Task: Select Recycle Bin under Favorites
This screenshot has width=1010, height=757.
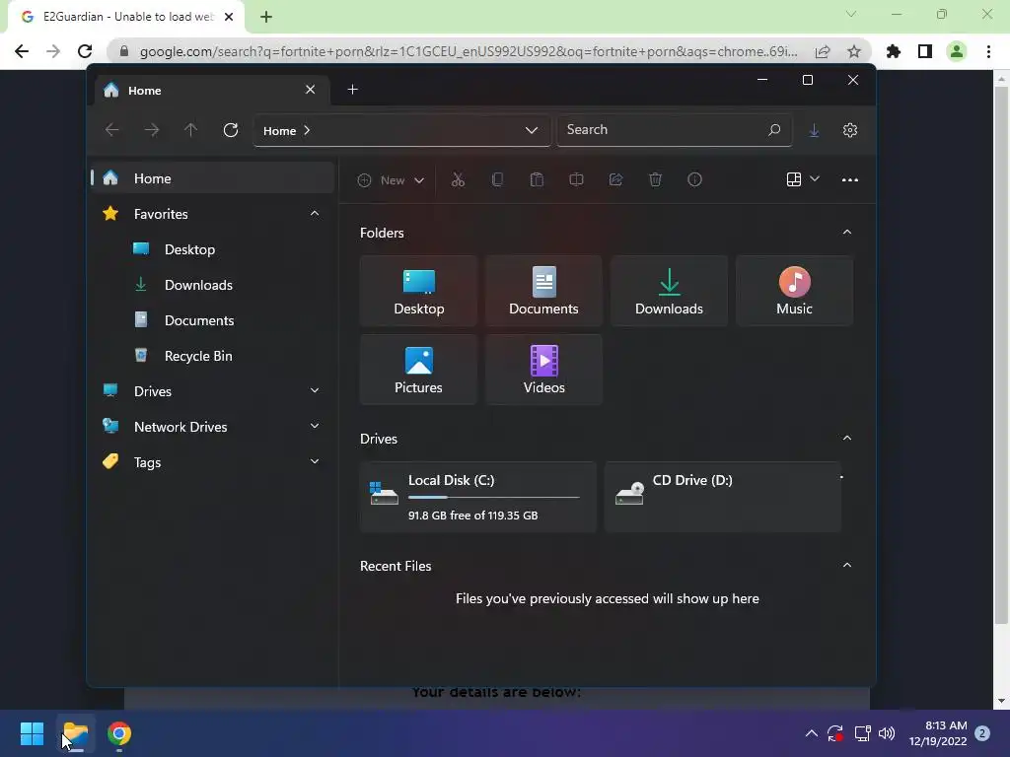Action: 198,356
